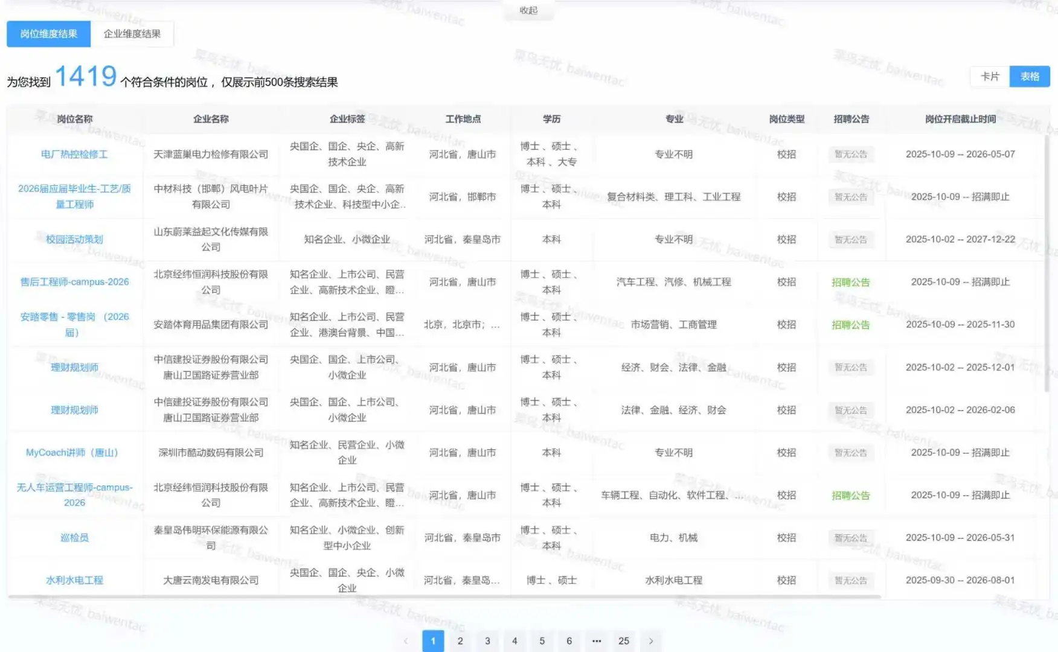Viewport: 1058px width, 652px height.
Task: Go to page 2 of results
Action: point(460,641)
